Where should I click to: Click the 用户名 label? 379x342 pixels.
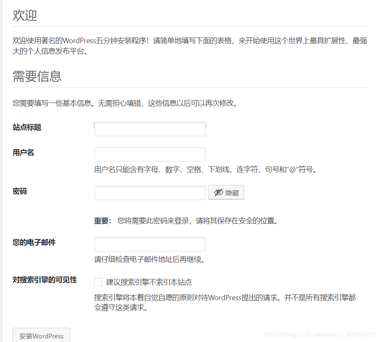click(x=23, y=152)
